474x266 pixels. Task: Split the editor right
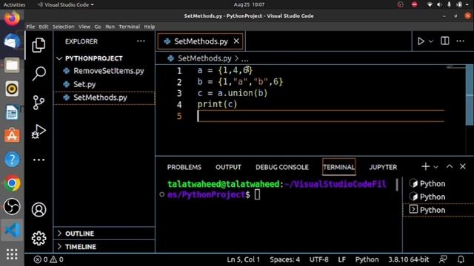pyautogui.click(x=444, y=41)
